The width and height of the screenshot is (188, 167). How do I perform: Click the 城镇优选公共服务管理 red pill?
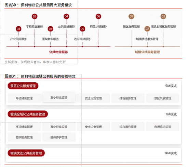[x=26, y=153]
